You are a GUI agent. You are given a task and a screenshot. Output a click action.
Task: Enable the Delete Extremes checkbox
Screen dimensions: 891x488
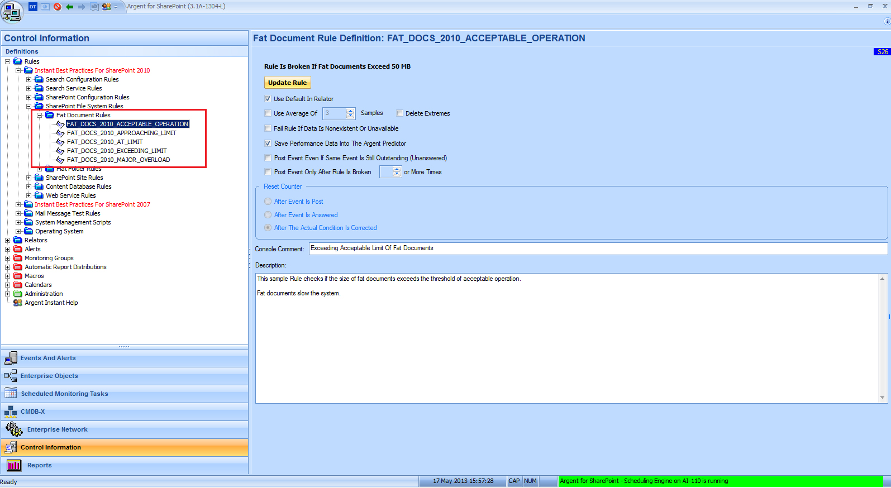(x=400, y=113)
